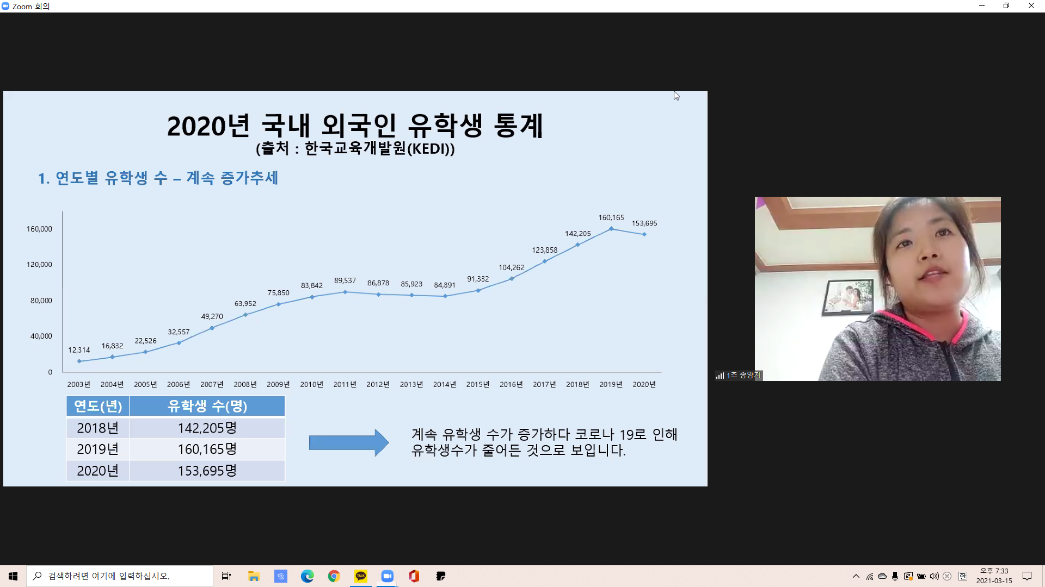Click the microphone tray icon
Screen dimensions: 1045x587
pyautogui.click(x=895, y=576)
